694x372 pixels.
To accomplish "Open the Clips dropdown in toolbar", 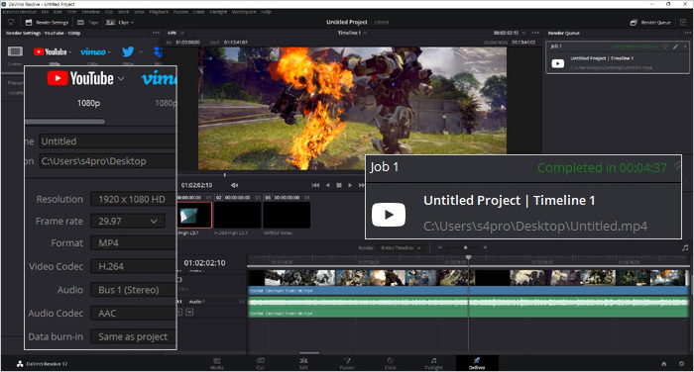I will 120,22.
